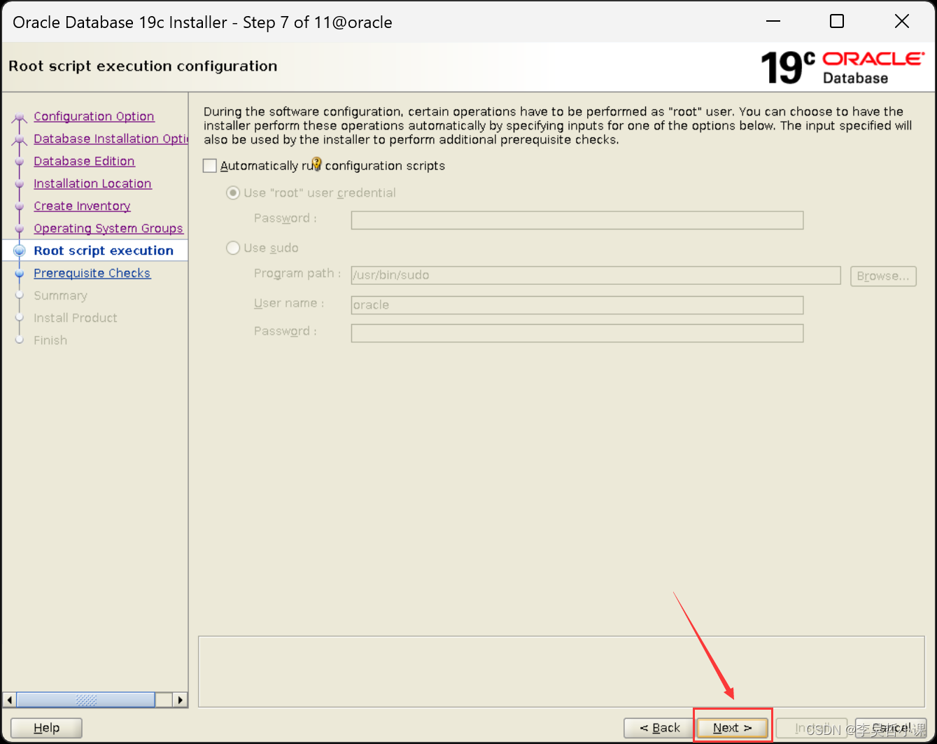This screenshot has width=937, height=744.
Task: Click the Program path field /usr/bin/sudo
Action: (596, 275)
